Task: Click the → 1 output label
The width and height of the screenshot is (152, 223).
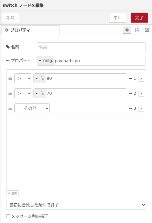Action: (132, 78)
